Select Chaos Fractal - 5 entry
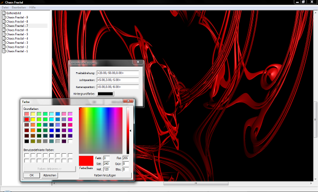This screenshot has height=192, width=318. coord(17,34)
